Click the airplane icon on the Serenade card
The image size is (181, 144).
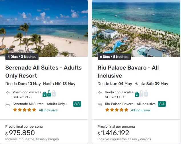click(8, 93)
